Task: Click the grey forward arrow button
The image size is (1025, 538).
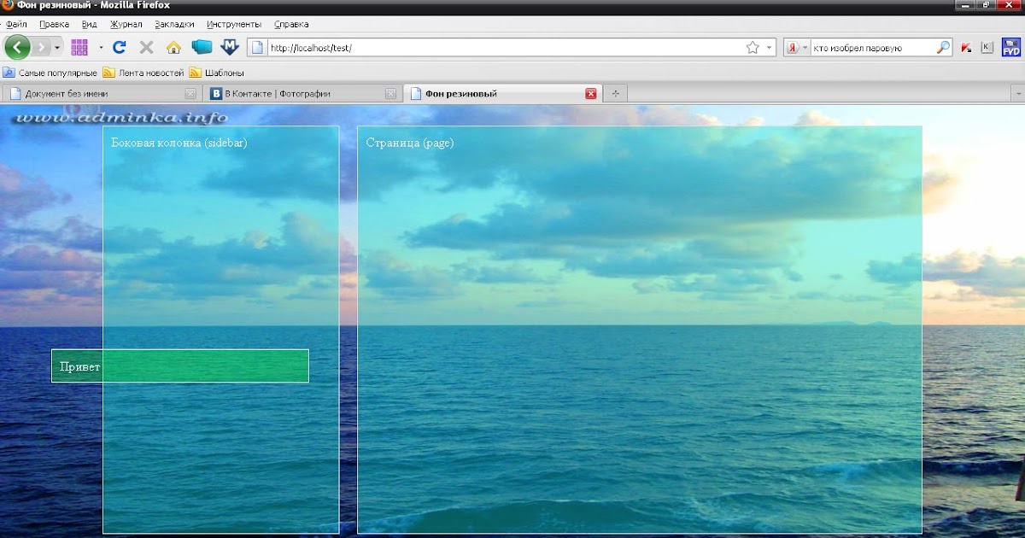Action: pos(40,47)
